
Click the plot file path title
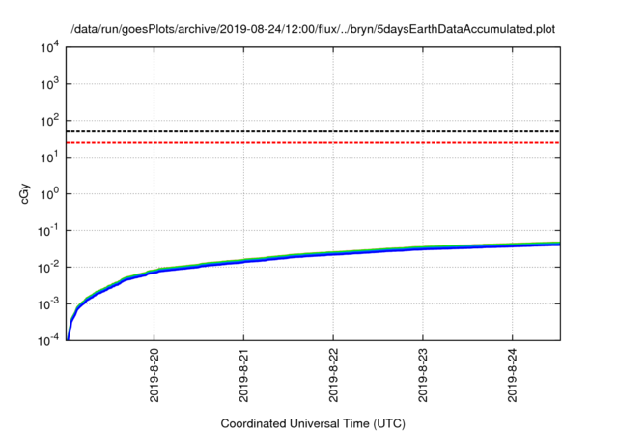click(x=313, y=30)
